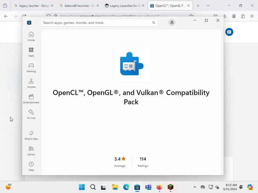The width and height of the screenshot is (258, 193).
Task: Open Task View on taskbar
Action: point(104,187)
